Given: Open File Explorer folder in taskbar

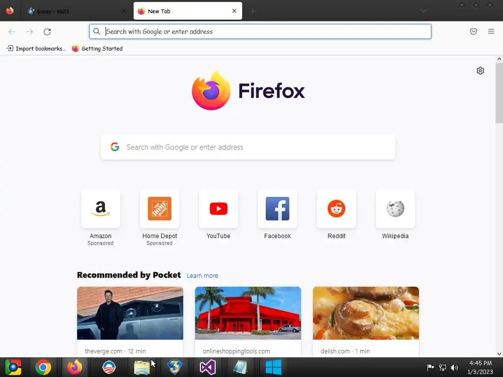Looking at the screenshot, I should [x=141, y=367].
